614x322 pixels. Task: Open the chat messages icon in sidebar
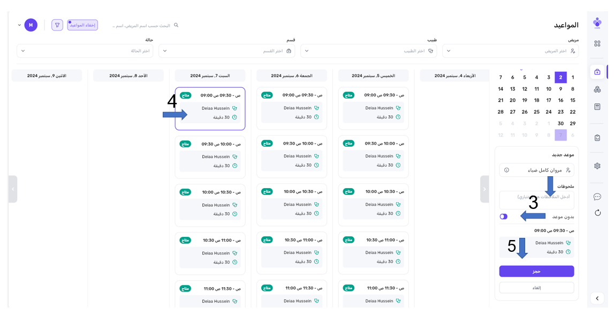pyautogui.click(x=597, y=197)
